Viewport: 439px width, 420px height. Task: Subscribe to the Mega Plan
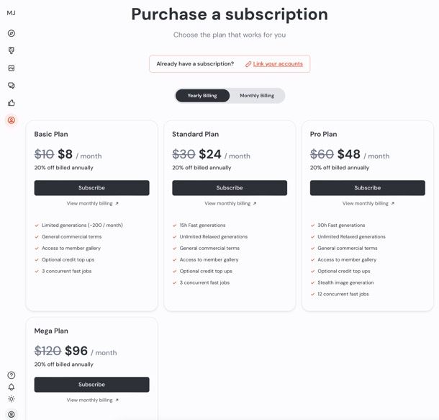pos(91,385)
